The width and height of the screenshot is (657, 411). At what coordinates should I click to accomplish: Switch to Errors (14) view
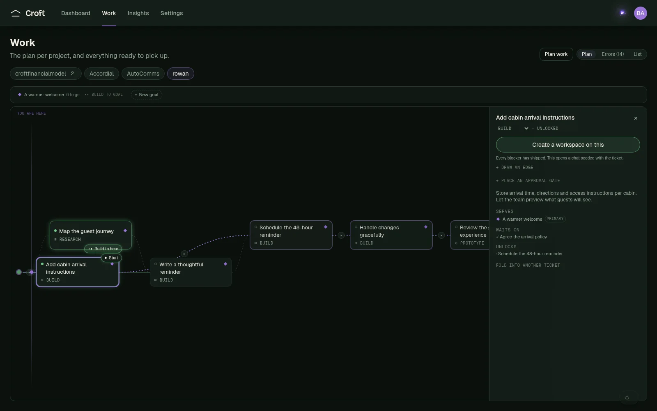[x=613, y=54]
